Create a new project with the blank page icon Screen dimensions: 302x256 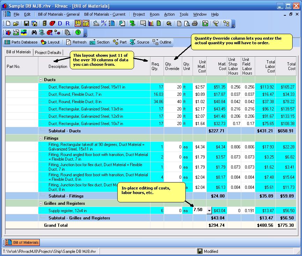coord(7,23)
